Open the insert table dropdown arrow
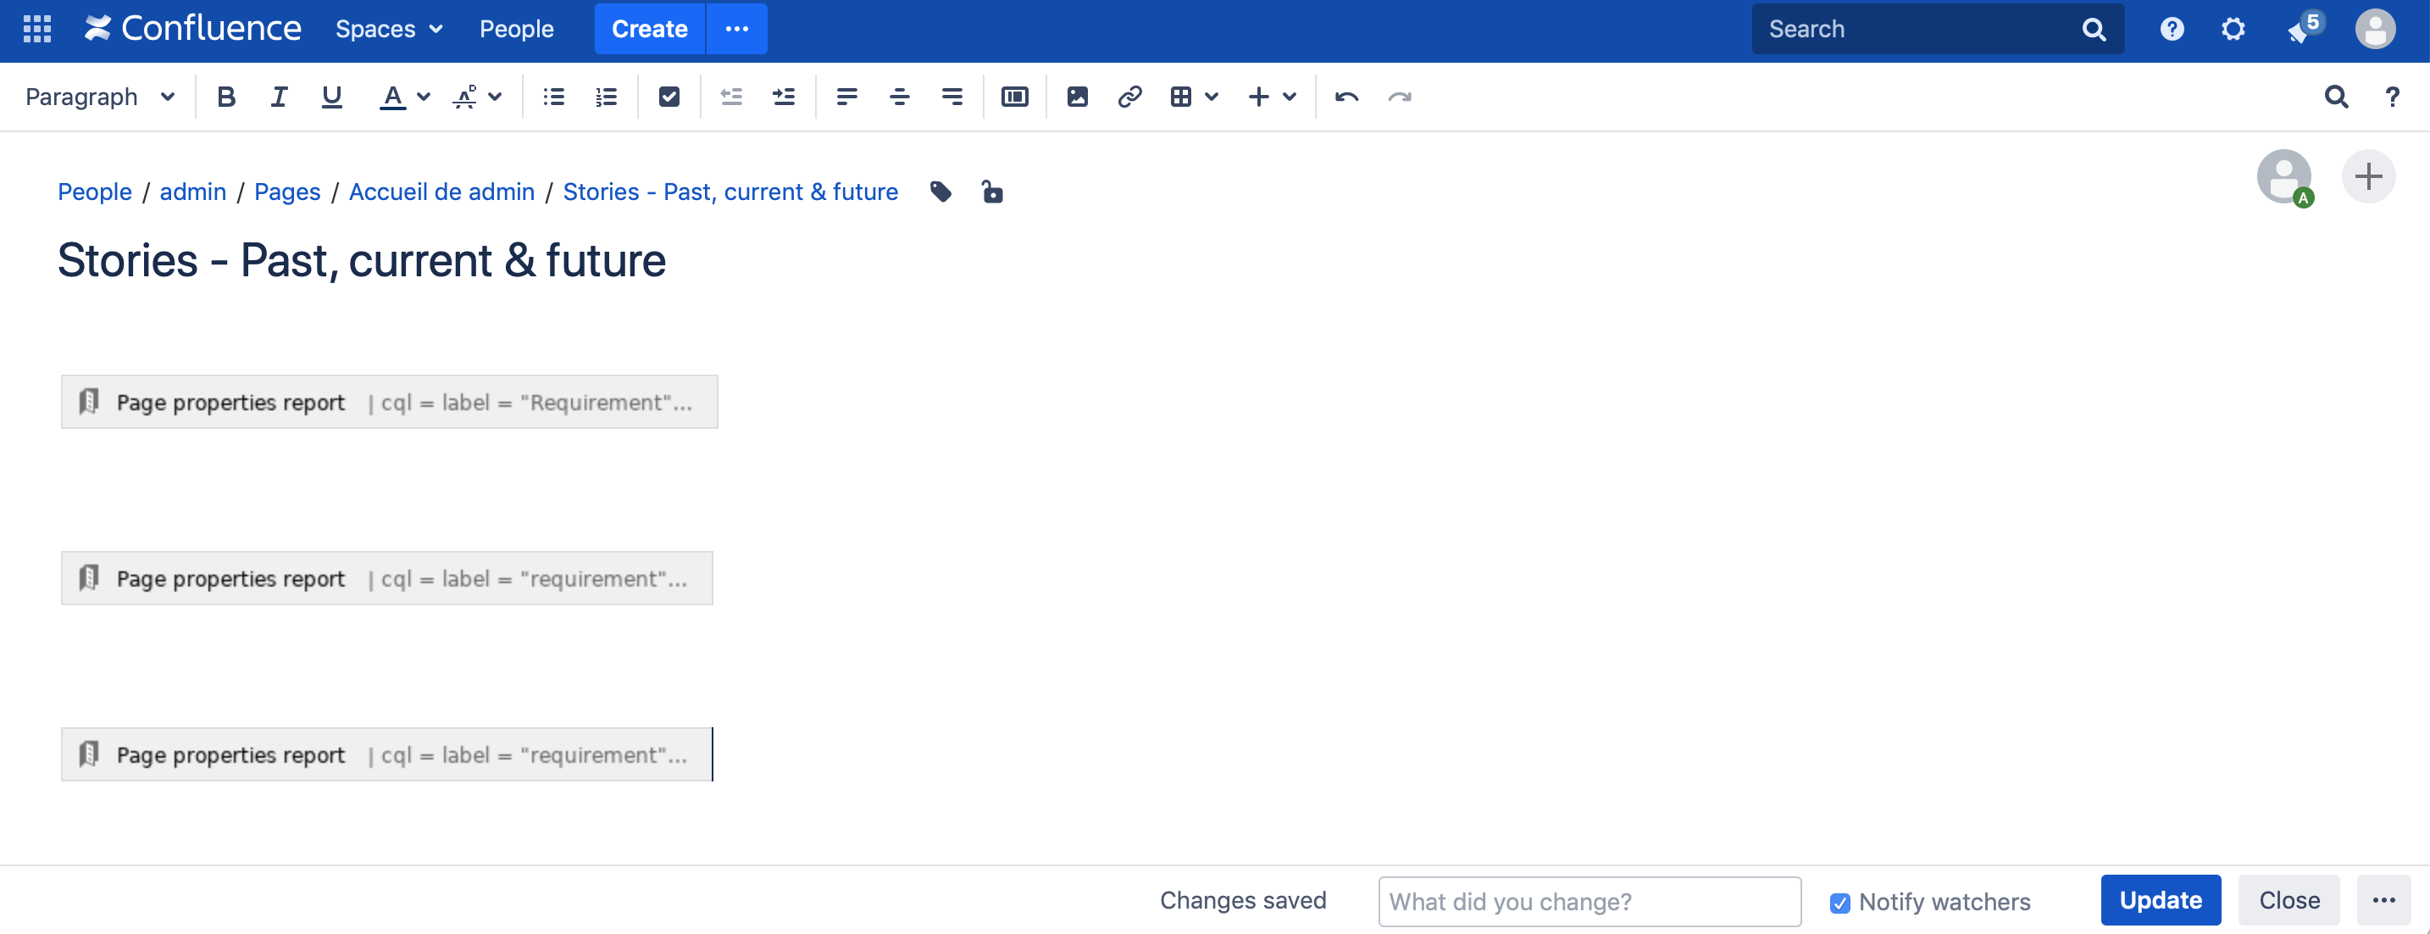Screen dimensions: 2430x934 (x=1212, y=97)
